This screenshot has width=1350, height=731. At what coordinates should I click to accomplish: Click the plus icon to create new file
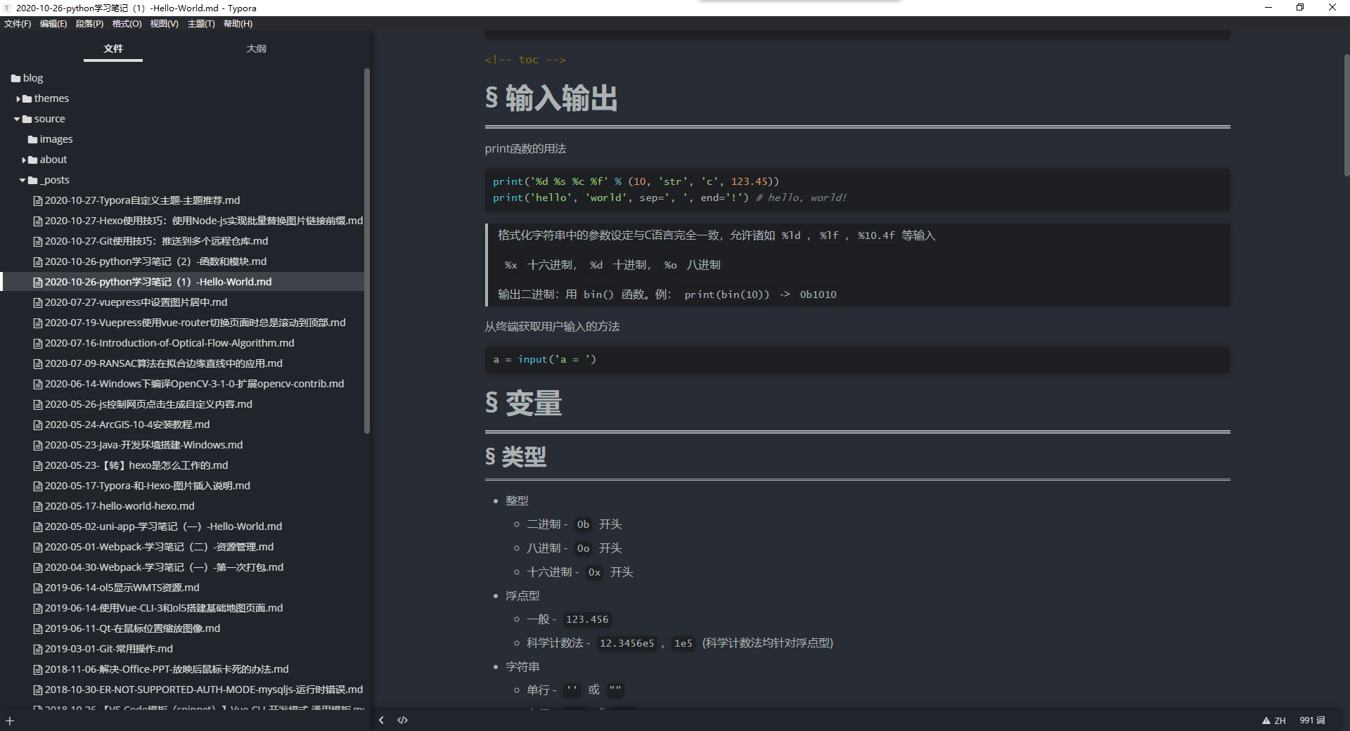(10, 720)
